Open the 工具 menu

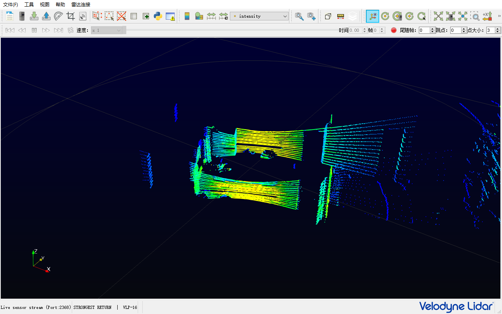29,5
